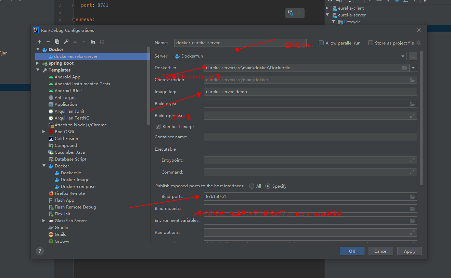
Task: Expand Entrypoint field icon
Action: [412, 160]
